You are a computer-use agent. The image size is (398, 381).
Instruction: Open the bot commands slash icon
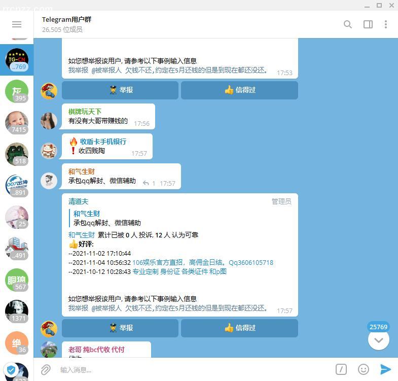pos(341,369)
